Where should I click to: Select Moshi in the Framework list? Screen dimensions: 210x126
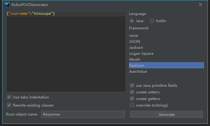coord(135,60)
